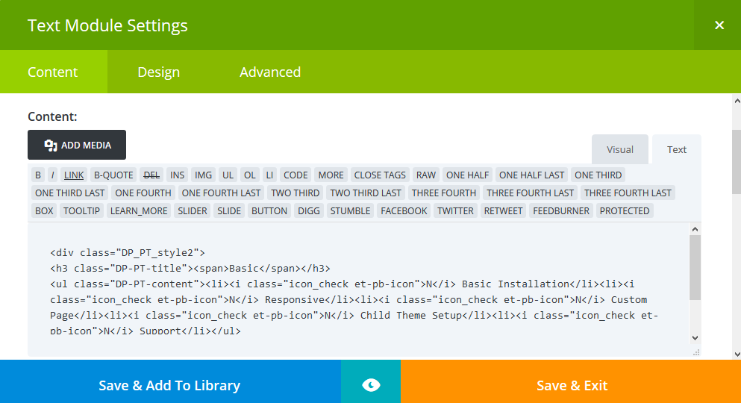Screen dimensions: 741x403
Task: Click the MORE quicktag button
Action: 331,175
